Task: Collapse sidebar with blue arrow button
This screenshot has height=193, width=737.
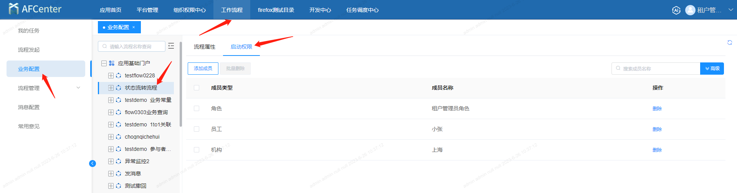Action: tap(93, 164)
